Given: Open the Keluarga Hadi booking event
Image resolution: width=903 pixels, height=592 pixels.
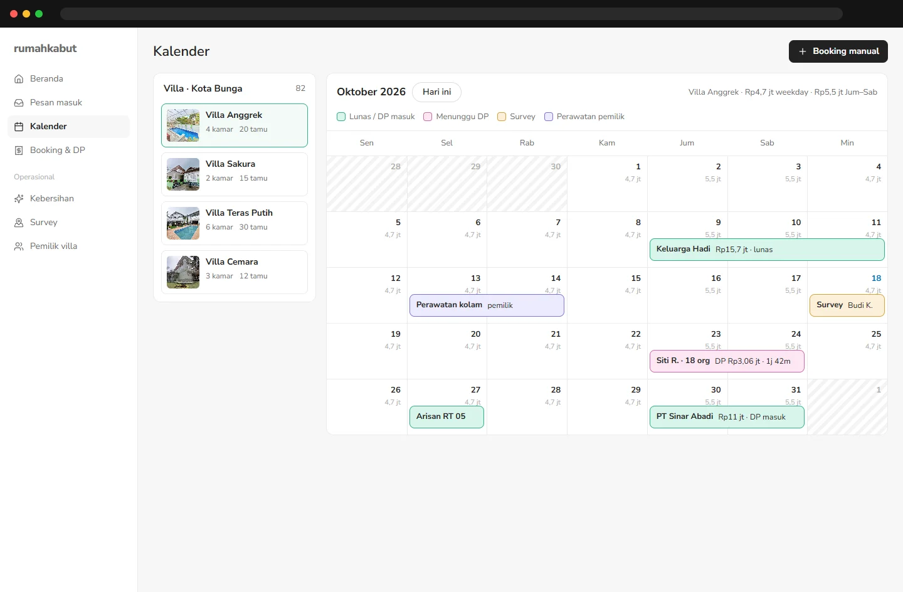Looking at the screenshot, I should [767, 250].
